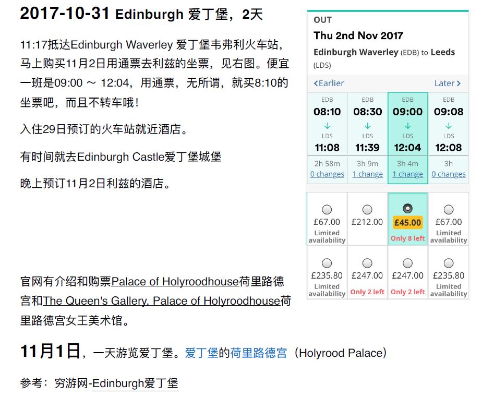Click the Later trains chevron link
The height and width of the screenshot is (397, 494).
447,83
